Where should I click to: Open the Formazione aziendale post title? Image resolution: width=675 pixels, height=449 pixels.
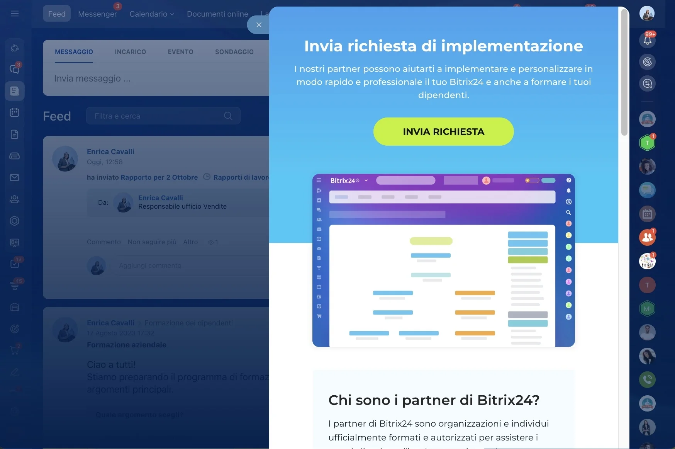point(127,345)
